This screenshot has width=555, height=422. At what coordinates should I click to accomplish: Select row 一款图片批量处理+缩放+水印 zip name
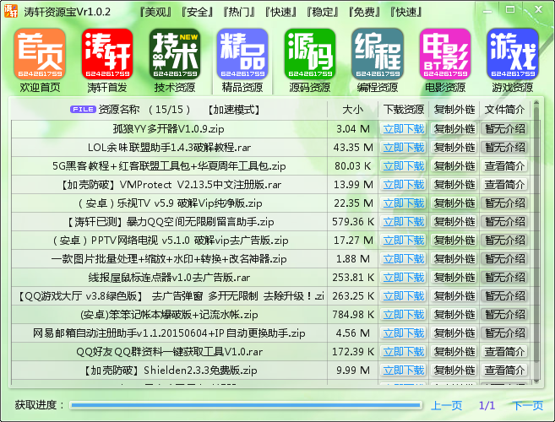(169, 259)
